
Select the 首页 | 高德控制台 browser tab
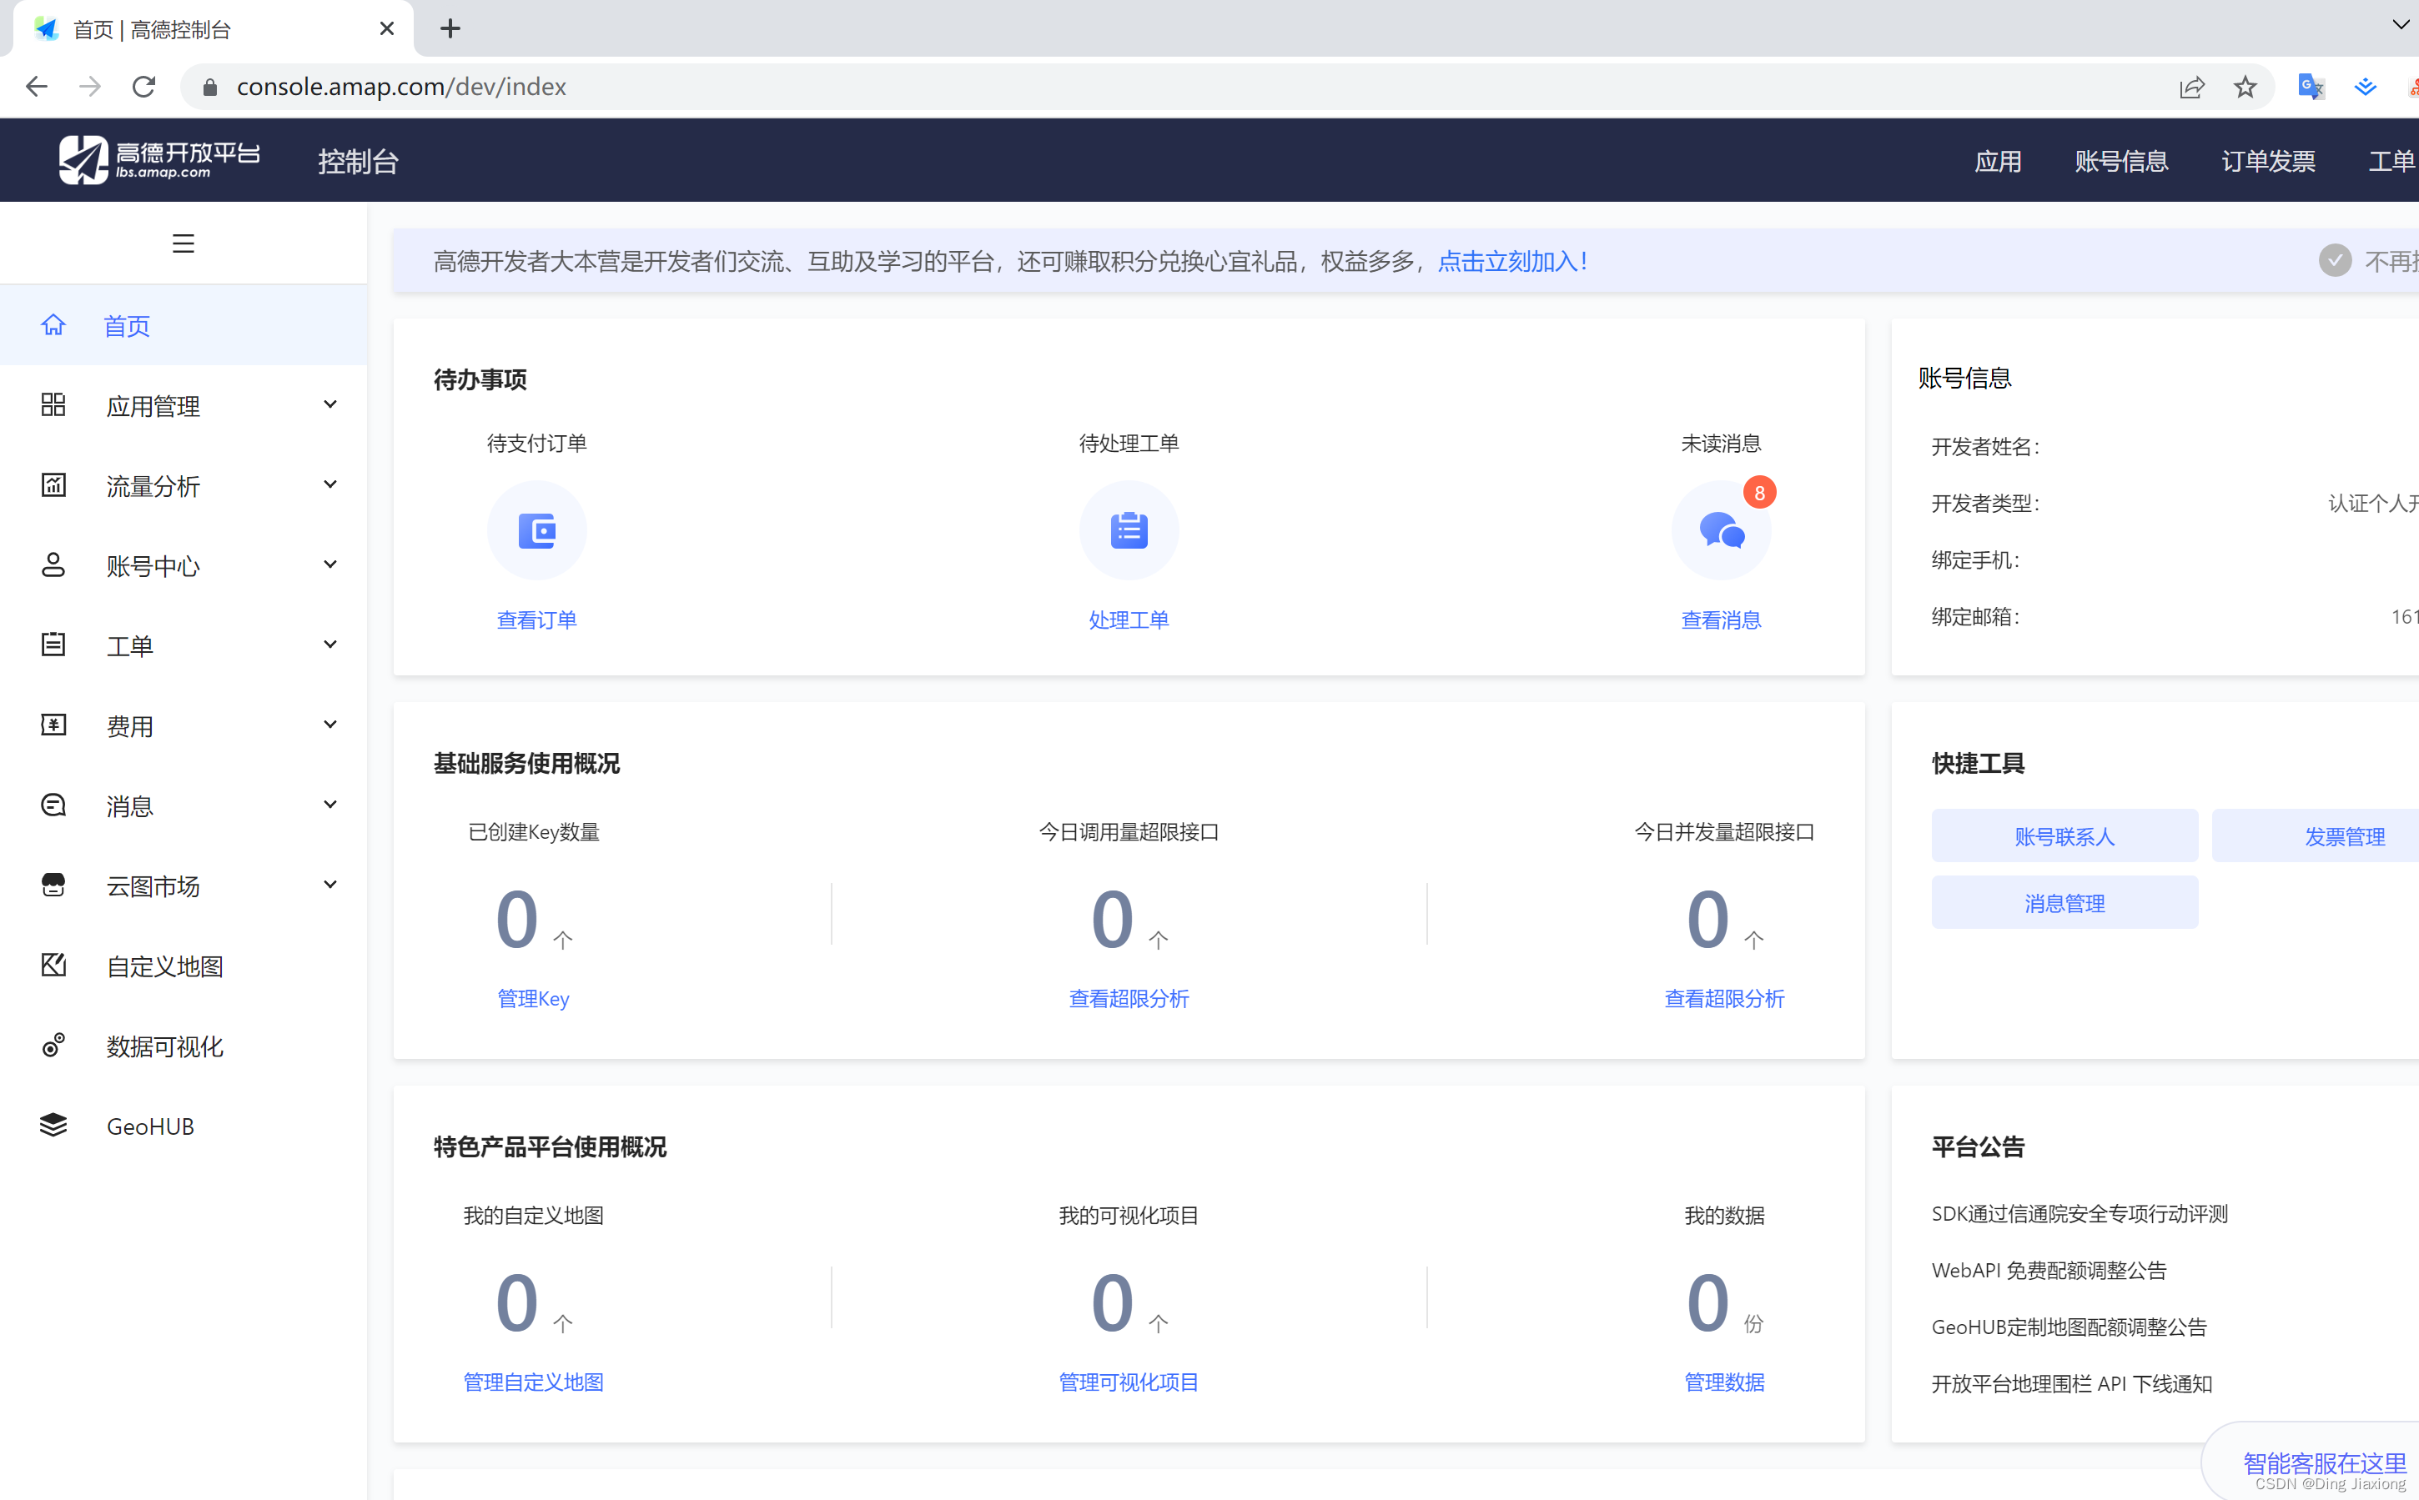214,30
